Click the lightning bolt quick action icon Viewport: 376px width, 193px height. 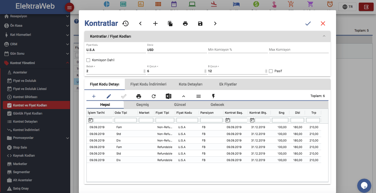213,96
